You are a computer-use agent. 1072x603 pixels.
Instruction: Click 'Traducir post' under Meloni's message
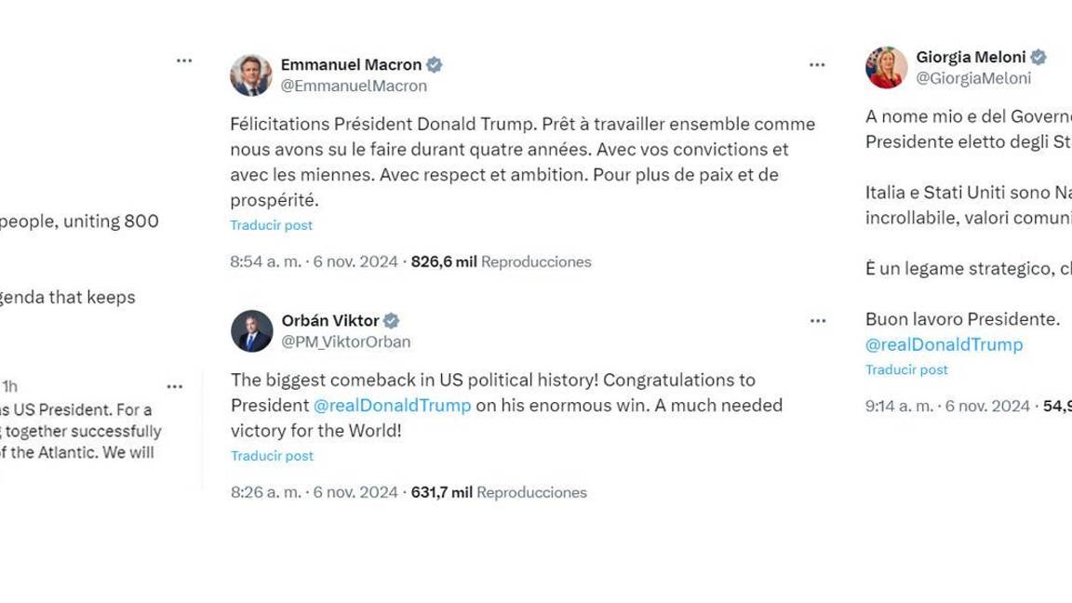coord(905,369)
